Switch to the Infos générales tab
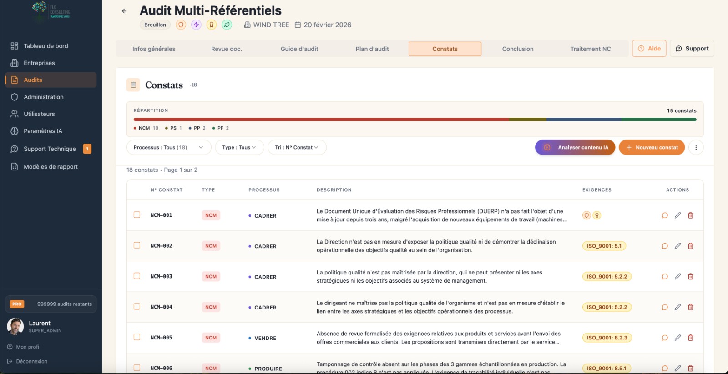Screen dimensions: 728x374 [x=154, y=49]
